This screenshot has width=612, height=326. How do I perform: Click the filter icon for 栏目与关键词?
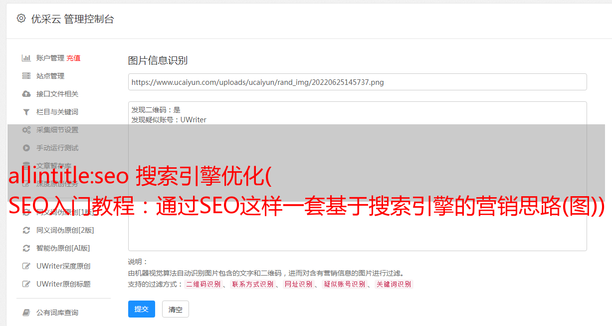[x=26, y=112]
